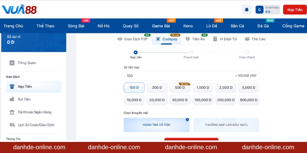Go to the Thể Thao menu
307x153 pixels.
pos(45,26)
